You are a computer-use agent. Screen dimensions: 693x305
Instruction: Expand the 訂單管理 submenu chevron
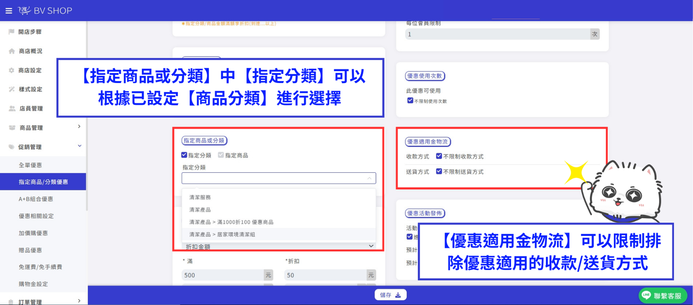point(79,301)
